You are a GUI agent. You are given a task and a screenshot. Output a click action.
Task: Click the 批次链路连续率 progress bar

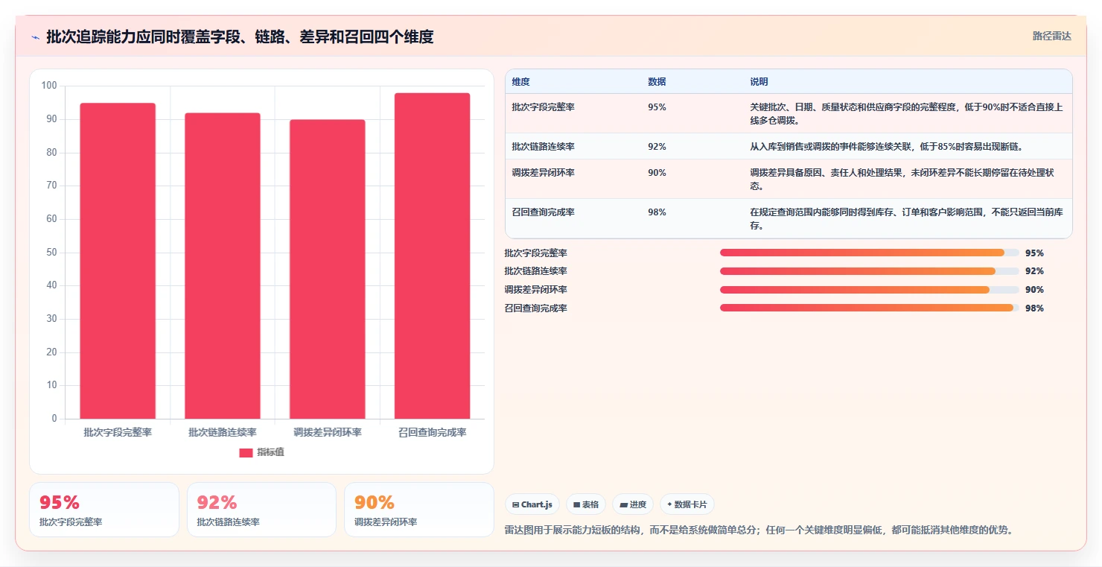869,271
